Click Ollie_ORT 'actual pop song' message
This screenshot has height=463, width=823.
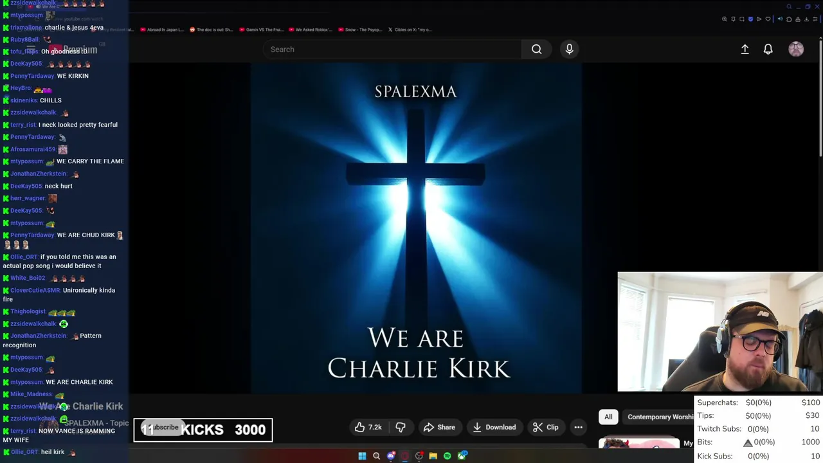point(60,261)
